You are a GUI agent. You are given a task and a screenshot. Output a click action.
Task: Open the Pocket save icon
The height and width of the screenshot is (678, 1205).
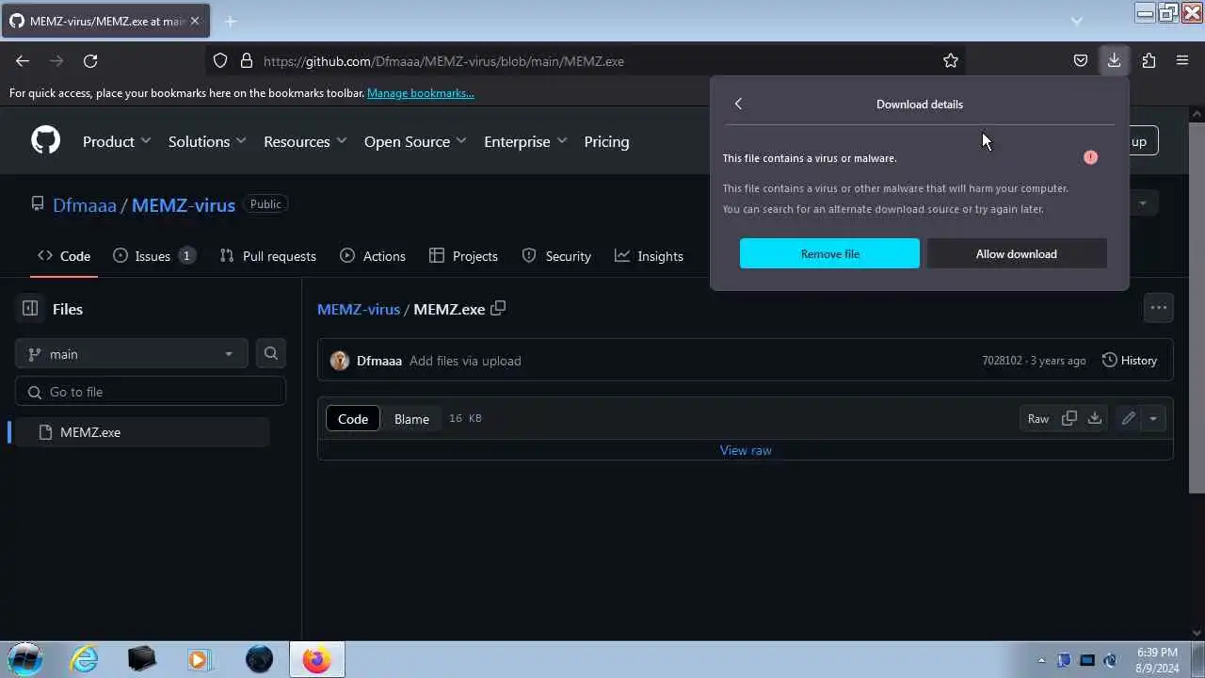pyautogui.click(x=1081, y=60)
